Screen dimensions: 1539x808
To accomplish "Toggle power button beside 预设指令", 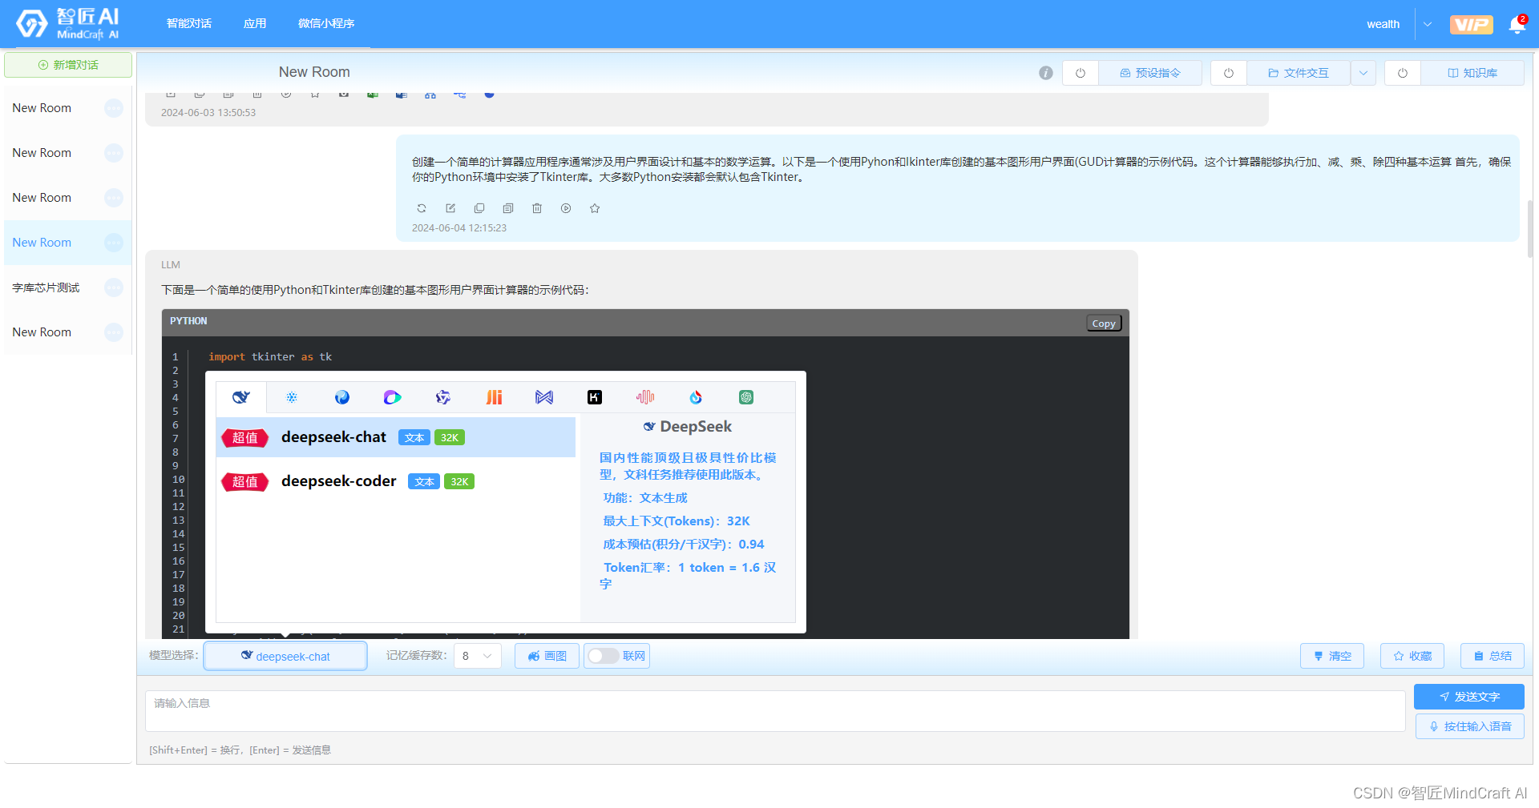I will 1081,73.
